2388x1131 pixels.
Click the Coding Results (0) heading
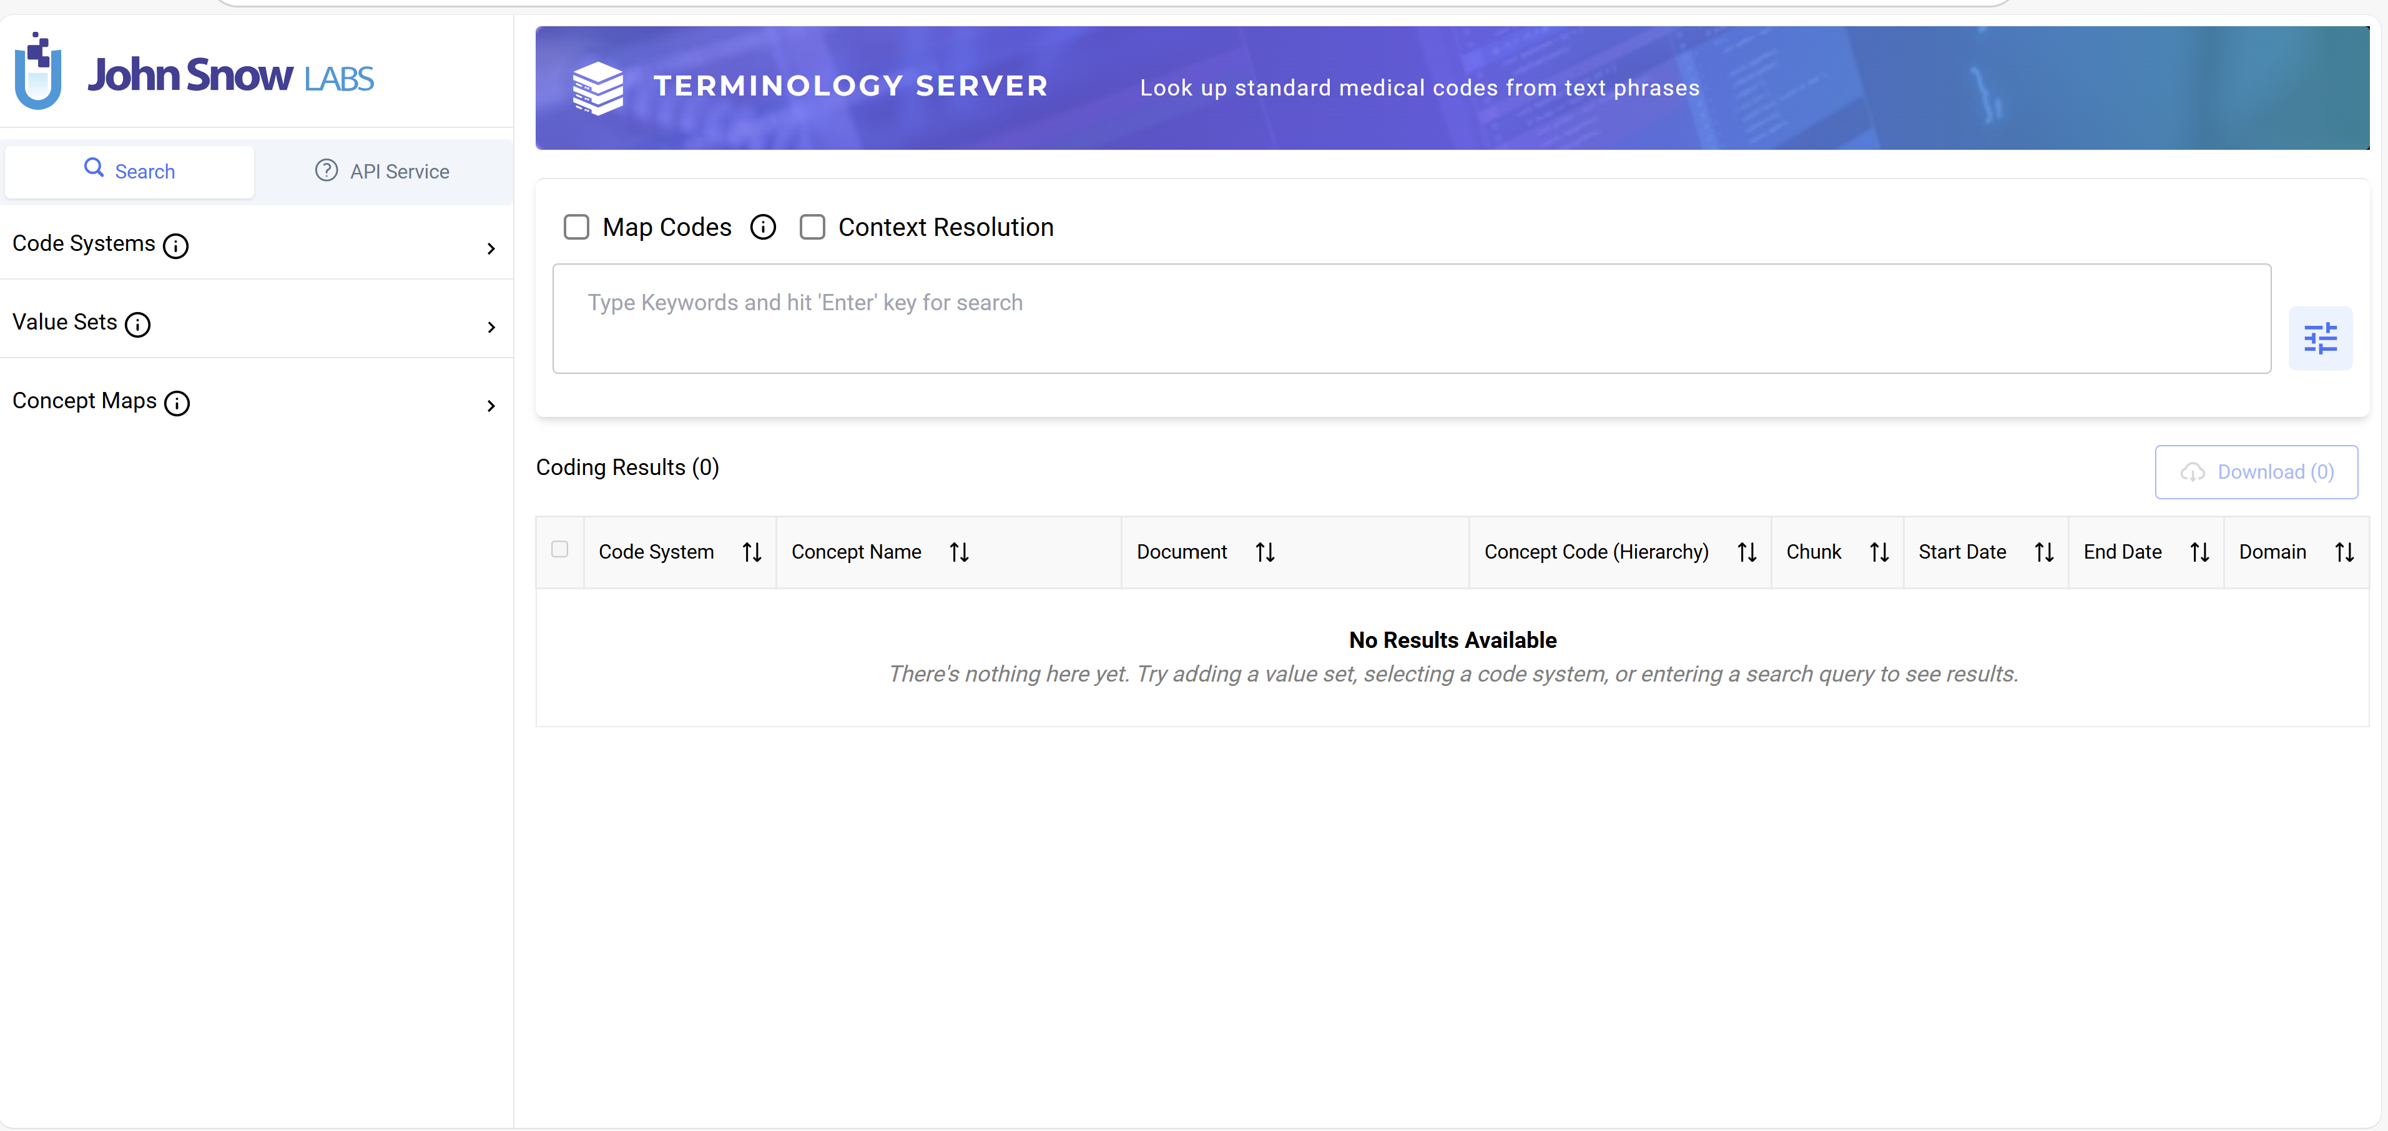point(627,468)
